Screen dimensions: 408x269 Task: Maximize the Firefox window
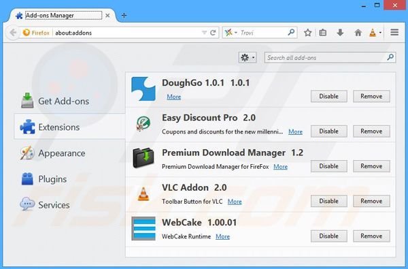377,5
